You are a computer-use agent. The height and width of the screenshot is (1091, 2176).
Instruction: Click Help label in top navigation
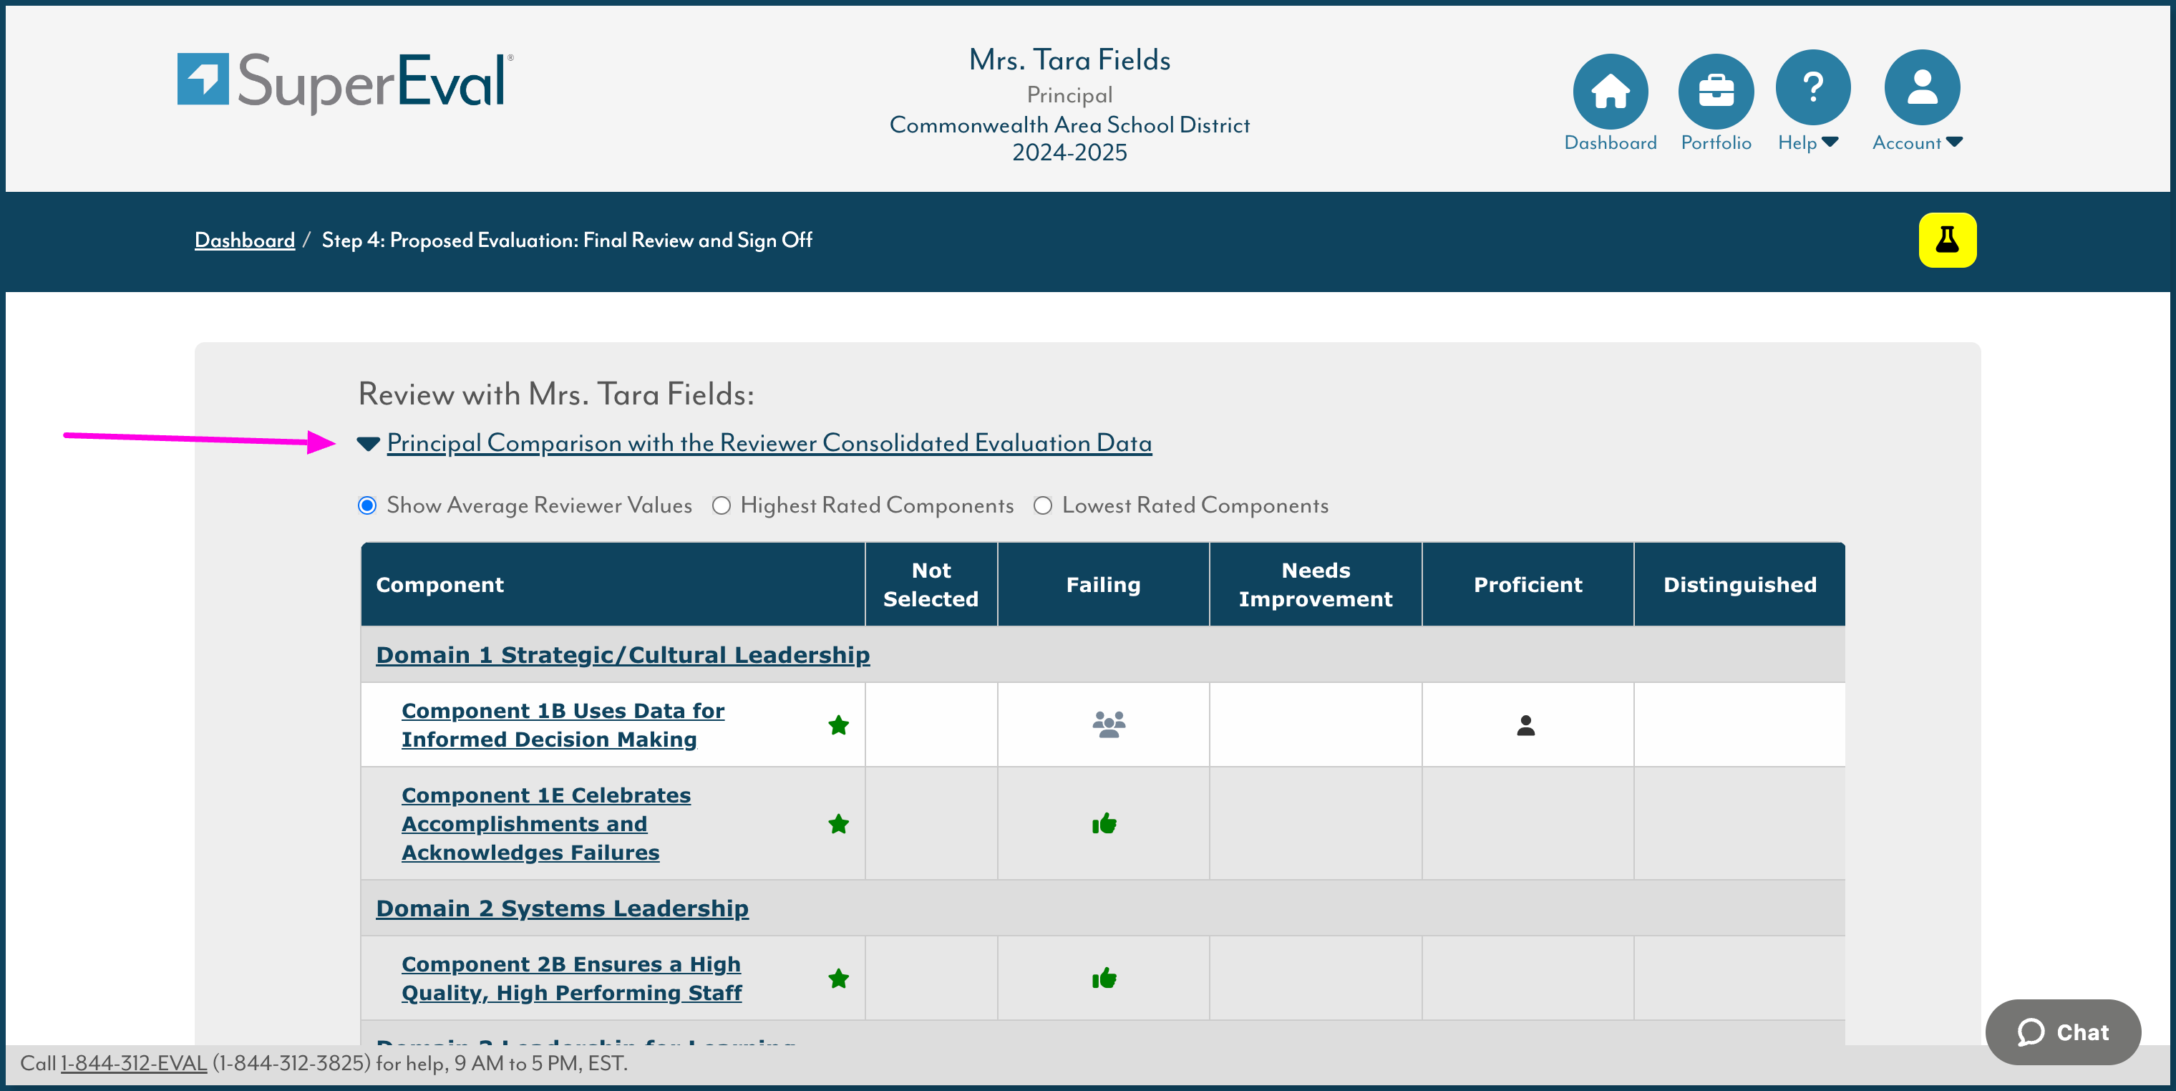[x=1797, y=143]
